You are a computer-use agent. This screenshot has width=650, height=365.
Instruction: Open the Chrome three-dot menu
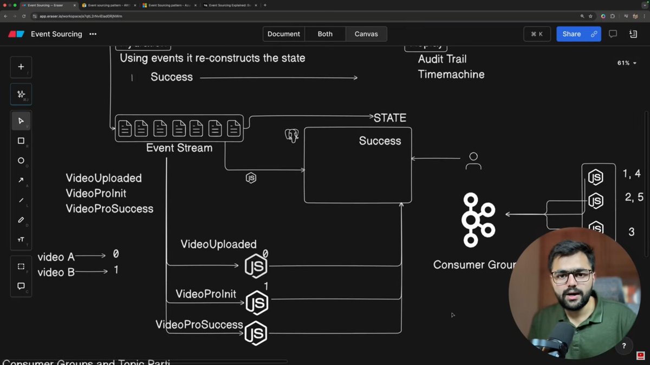click(x=644, y=16)
